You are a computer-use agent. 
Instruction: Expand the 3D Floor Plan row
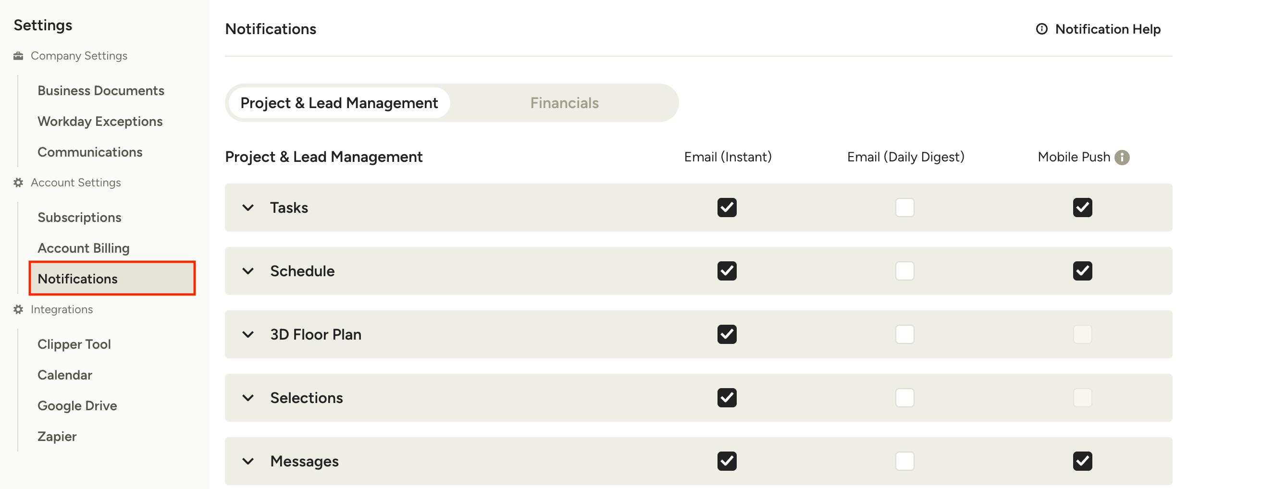point(248,334)
